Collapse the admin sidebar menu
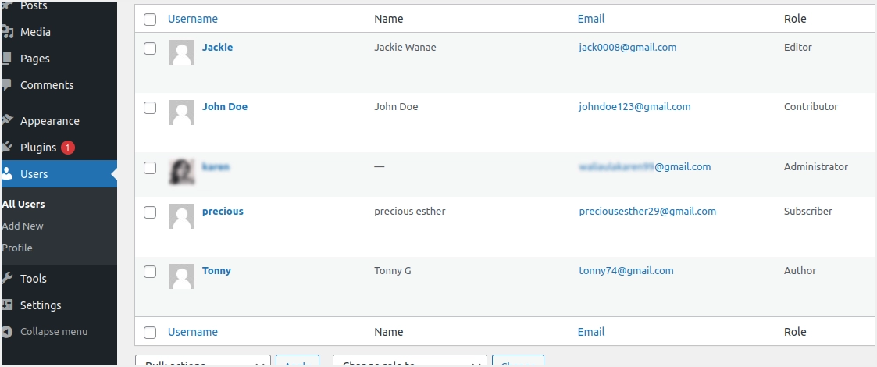877x367 pixels. (54, 331)
